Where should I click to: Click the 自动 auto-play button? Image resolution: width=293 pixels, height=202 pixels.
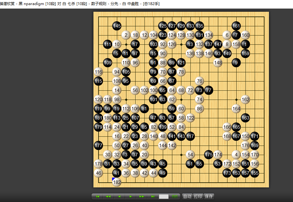(188, 197)
